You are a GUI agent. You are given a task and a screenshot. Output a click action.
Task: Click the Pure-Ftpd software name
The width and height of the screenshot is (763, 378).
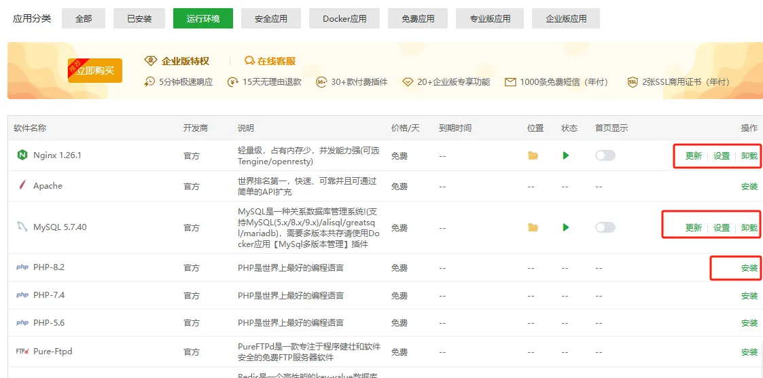point(52,351)
